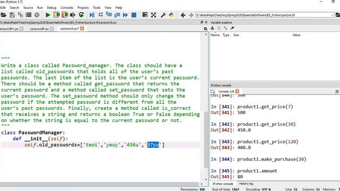Viewport: 340px width, 191px height.
Task: Open working directory path dropdown arrow
Action: click(x=333, y=15)
